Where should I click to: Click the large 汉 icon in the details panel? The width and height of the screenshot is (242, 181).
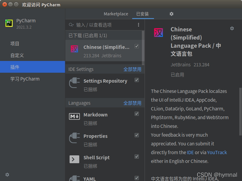coord(159,33)
